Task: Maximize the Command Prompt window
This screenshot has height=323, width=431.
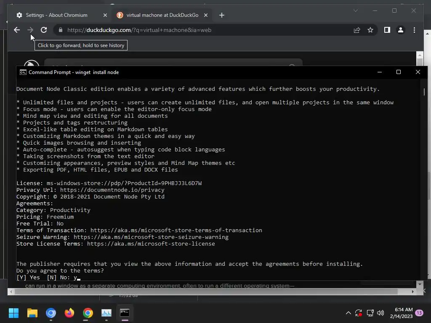Action: pos(399,72)
